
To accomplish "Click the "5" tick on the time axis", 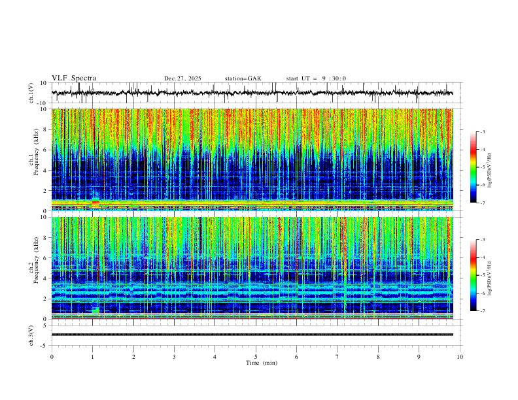I will (256, 357).
